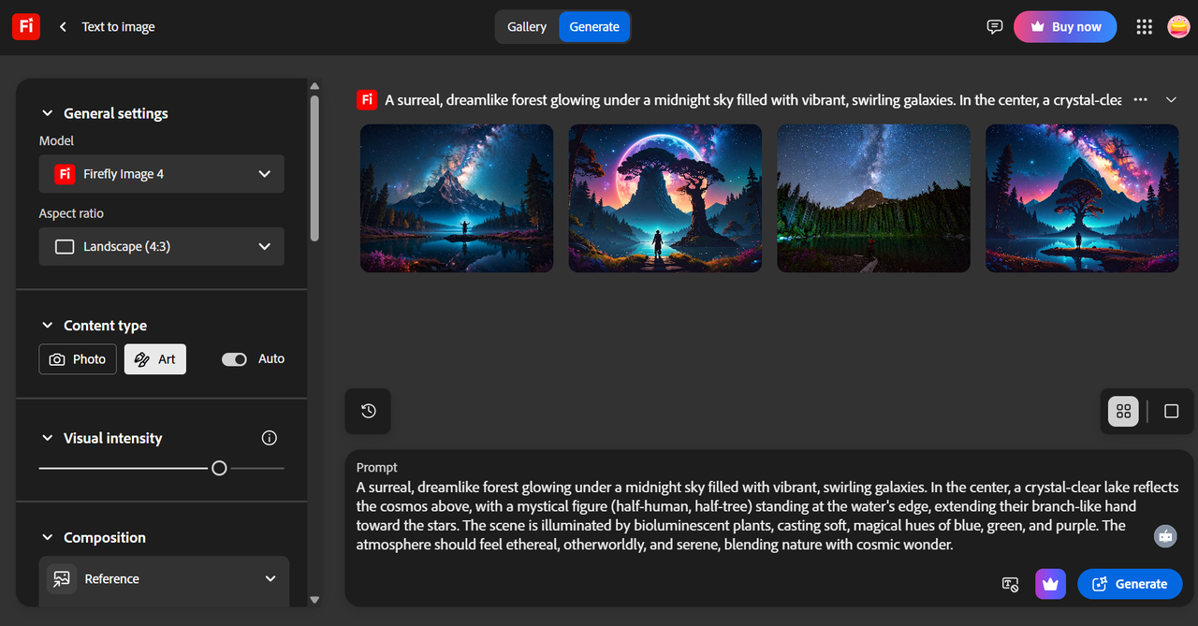Open the feedback chat bubble icon
This screenshot has height=626, width=1198.
tap(995, 27)
